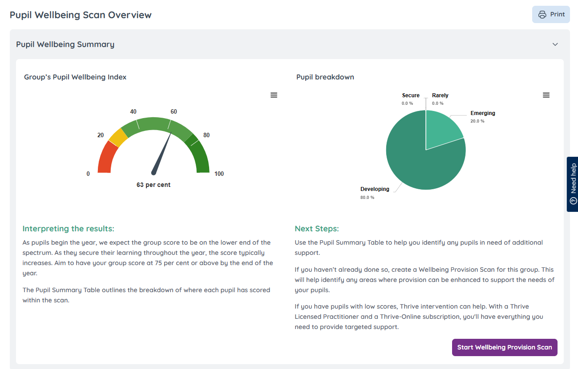The width and height of the screenshot is (578, 369).
Task: Click the hamburger icon above the Pupil breakdown chart
Action: click(x=546, y=95)
